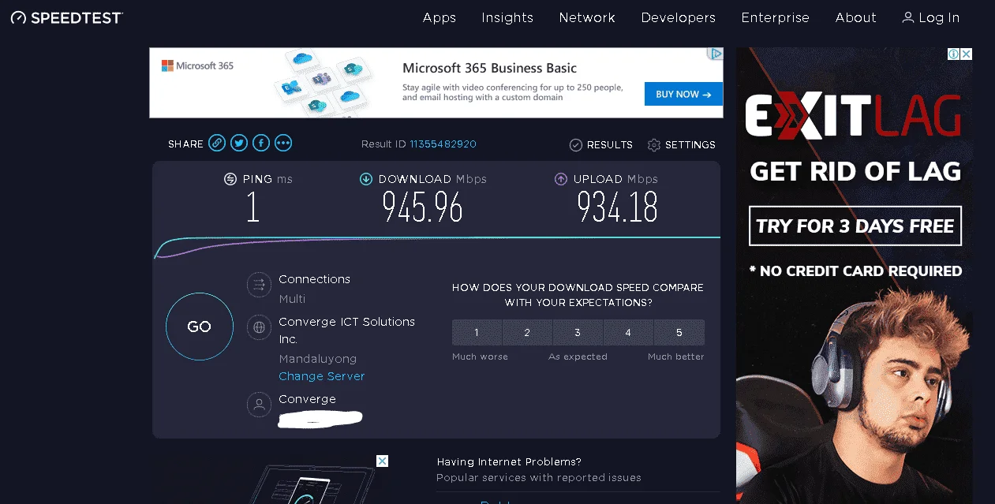
Task: Close the bottom speedometer ad
Action: (382, 461)
